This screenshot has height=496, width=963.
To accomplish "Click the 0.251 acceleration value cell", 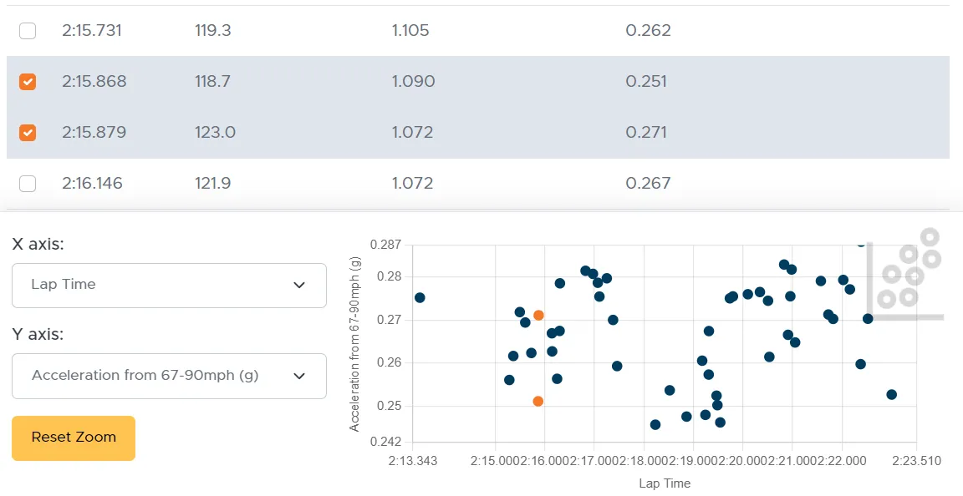I will [x=646, y=82].
